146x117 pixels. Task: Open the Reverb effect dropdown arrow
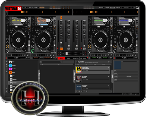pyautogui.click(x=109, y=58)
